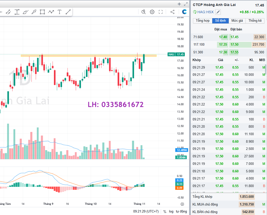Click the orange resistance zone on chart
Viewport: 267px width, 215px height.
[x=75, y=56]
